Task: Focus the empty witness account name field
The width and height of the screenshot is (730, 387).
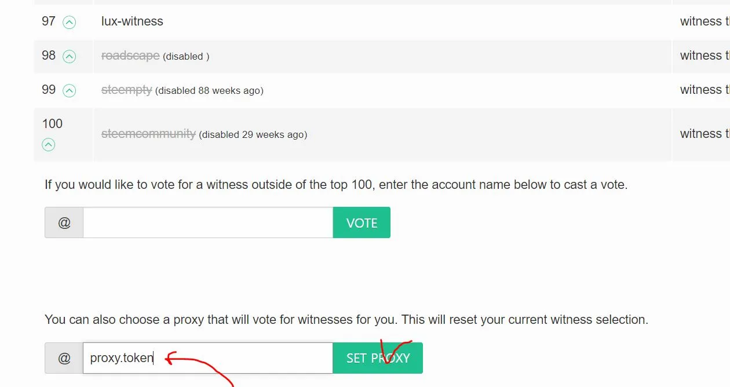Action: [207, 222]
